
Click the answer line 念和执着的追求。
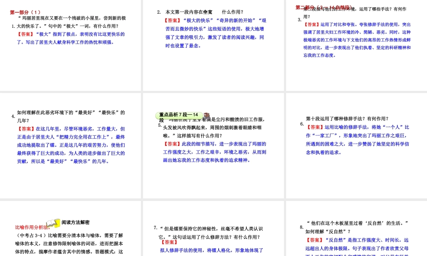click(x=324, y=152)
